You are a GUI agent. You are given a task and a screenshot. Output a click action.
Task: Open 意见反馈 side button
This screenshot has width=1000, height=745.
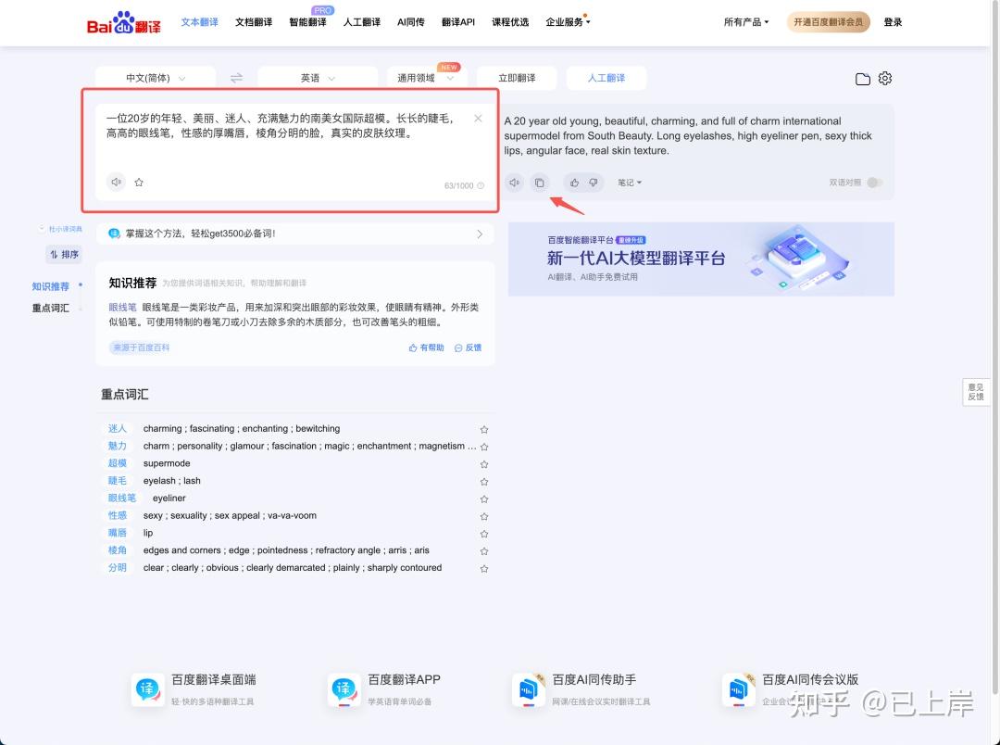tap(976, 392)
